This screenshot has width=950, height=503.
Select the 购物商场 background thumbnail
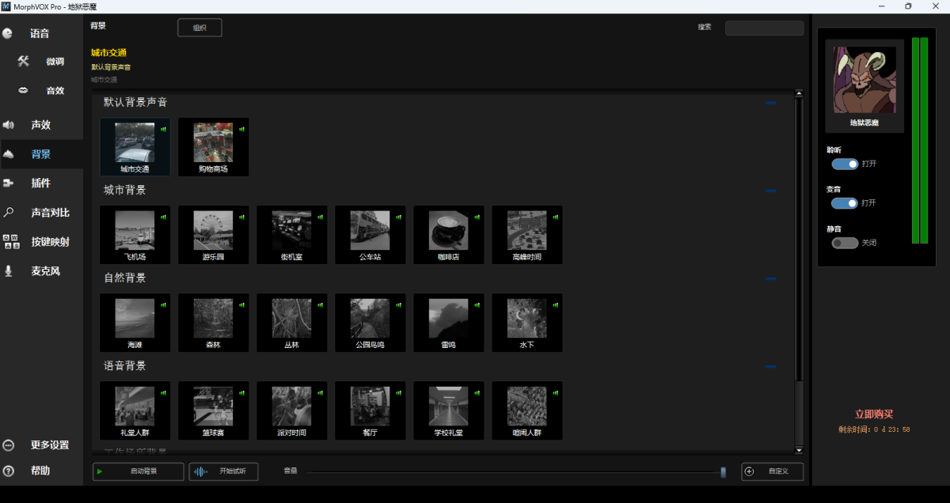coord(213,147)
